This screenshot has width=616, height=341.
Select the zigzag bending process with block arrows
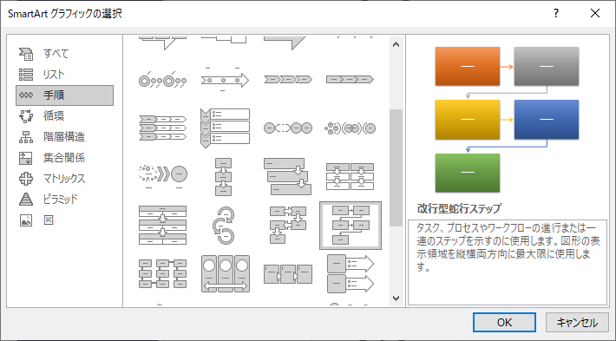pyautogui.click(x=287, y=226)
